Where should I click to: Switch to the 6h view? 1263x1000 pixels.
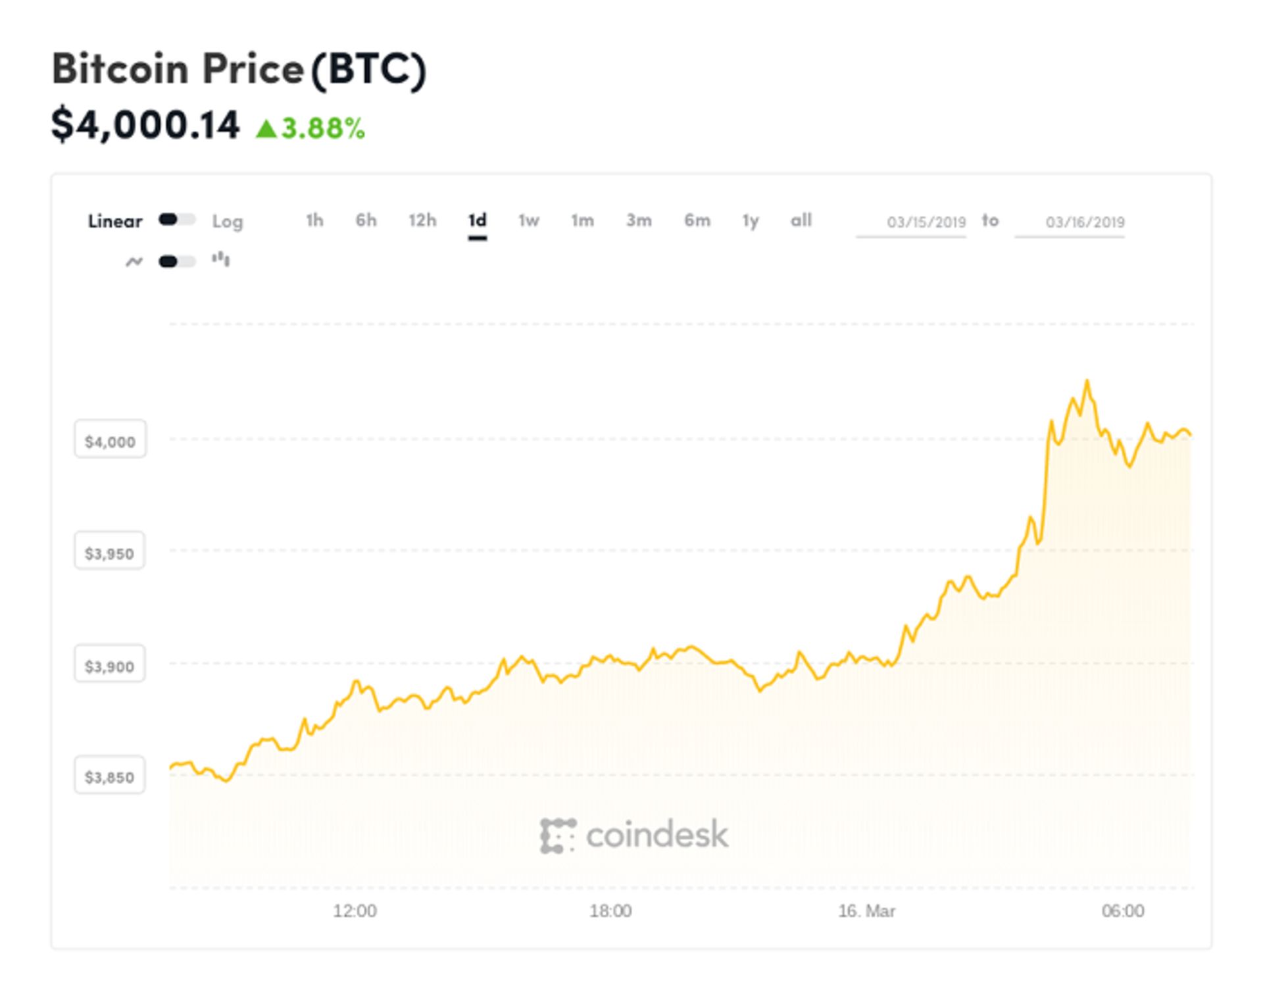pyautogui.click(x=366, y=222)
